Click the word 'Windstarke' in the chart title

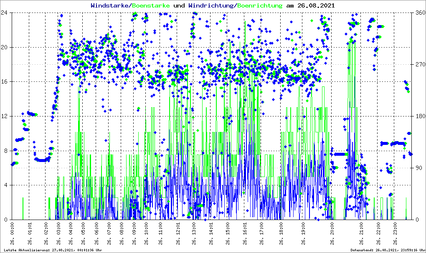tap(109, 5)
